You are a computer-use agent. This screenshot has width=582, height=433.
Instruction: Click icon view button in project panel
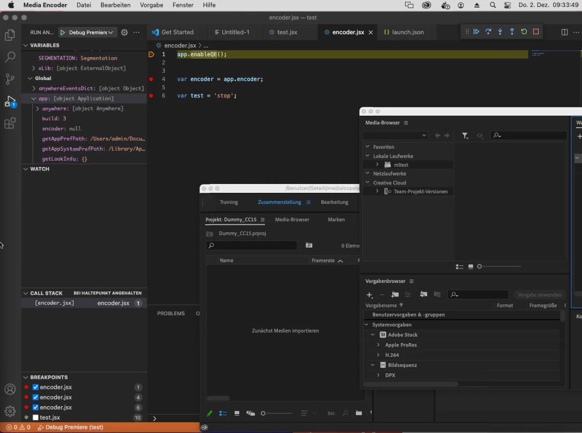pos(237,413)
